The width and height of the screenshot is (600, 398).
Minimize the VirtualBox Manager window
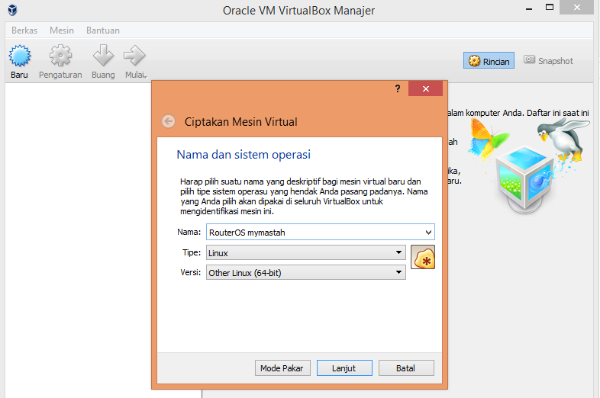tap(529, 8)
